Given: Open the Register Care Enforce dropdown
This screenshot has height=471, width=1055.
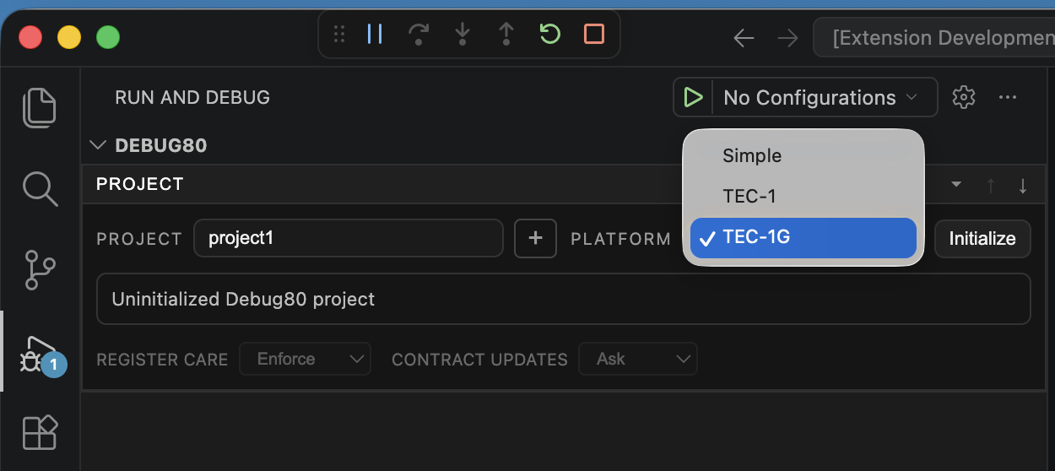Looking at the screenshot, I should click(x=306, y=359).
